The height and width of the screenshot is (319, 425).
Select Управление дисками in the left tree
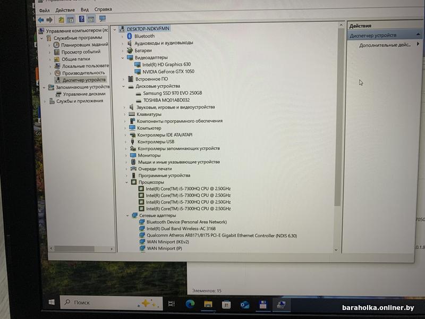tap(84, 94)
